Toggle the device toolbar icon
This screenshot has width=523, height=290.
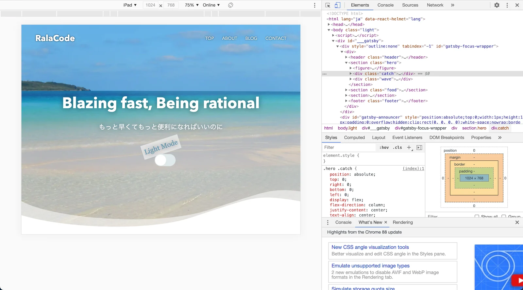(x=337, y=5)
